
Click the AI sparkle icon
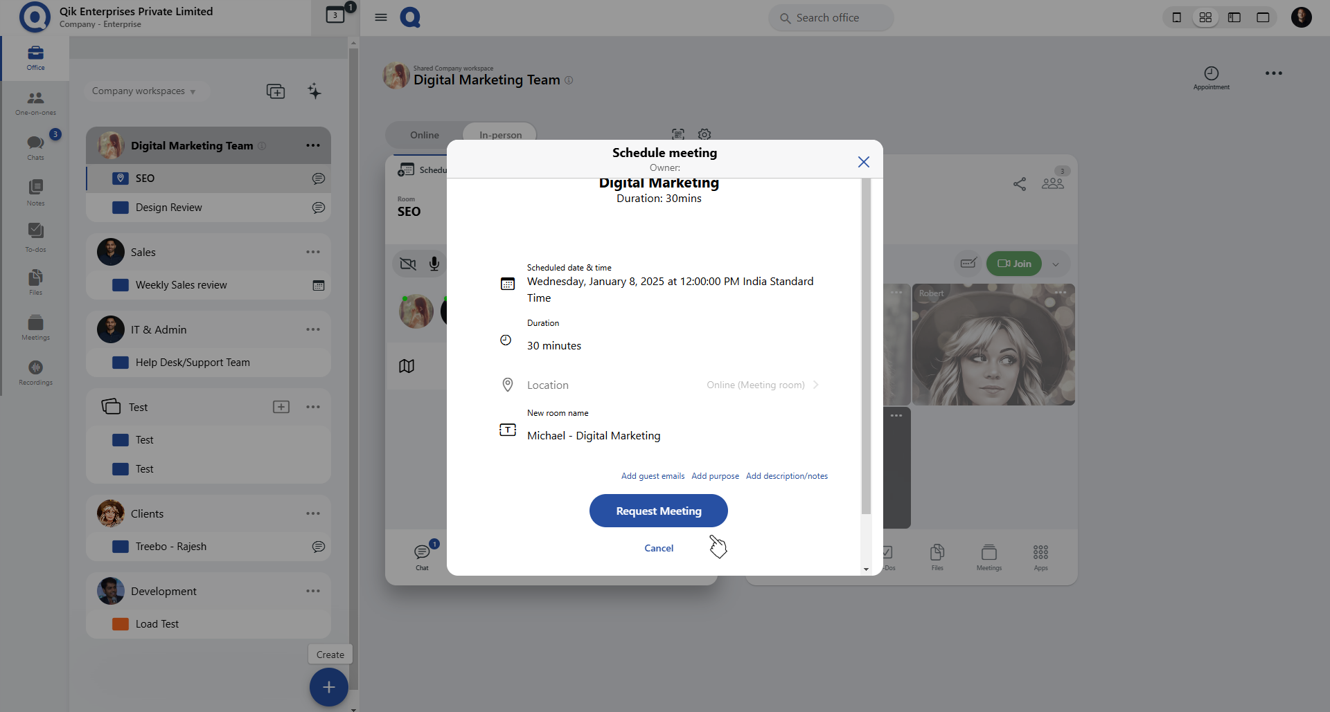tap(314, 91)
